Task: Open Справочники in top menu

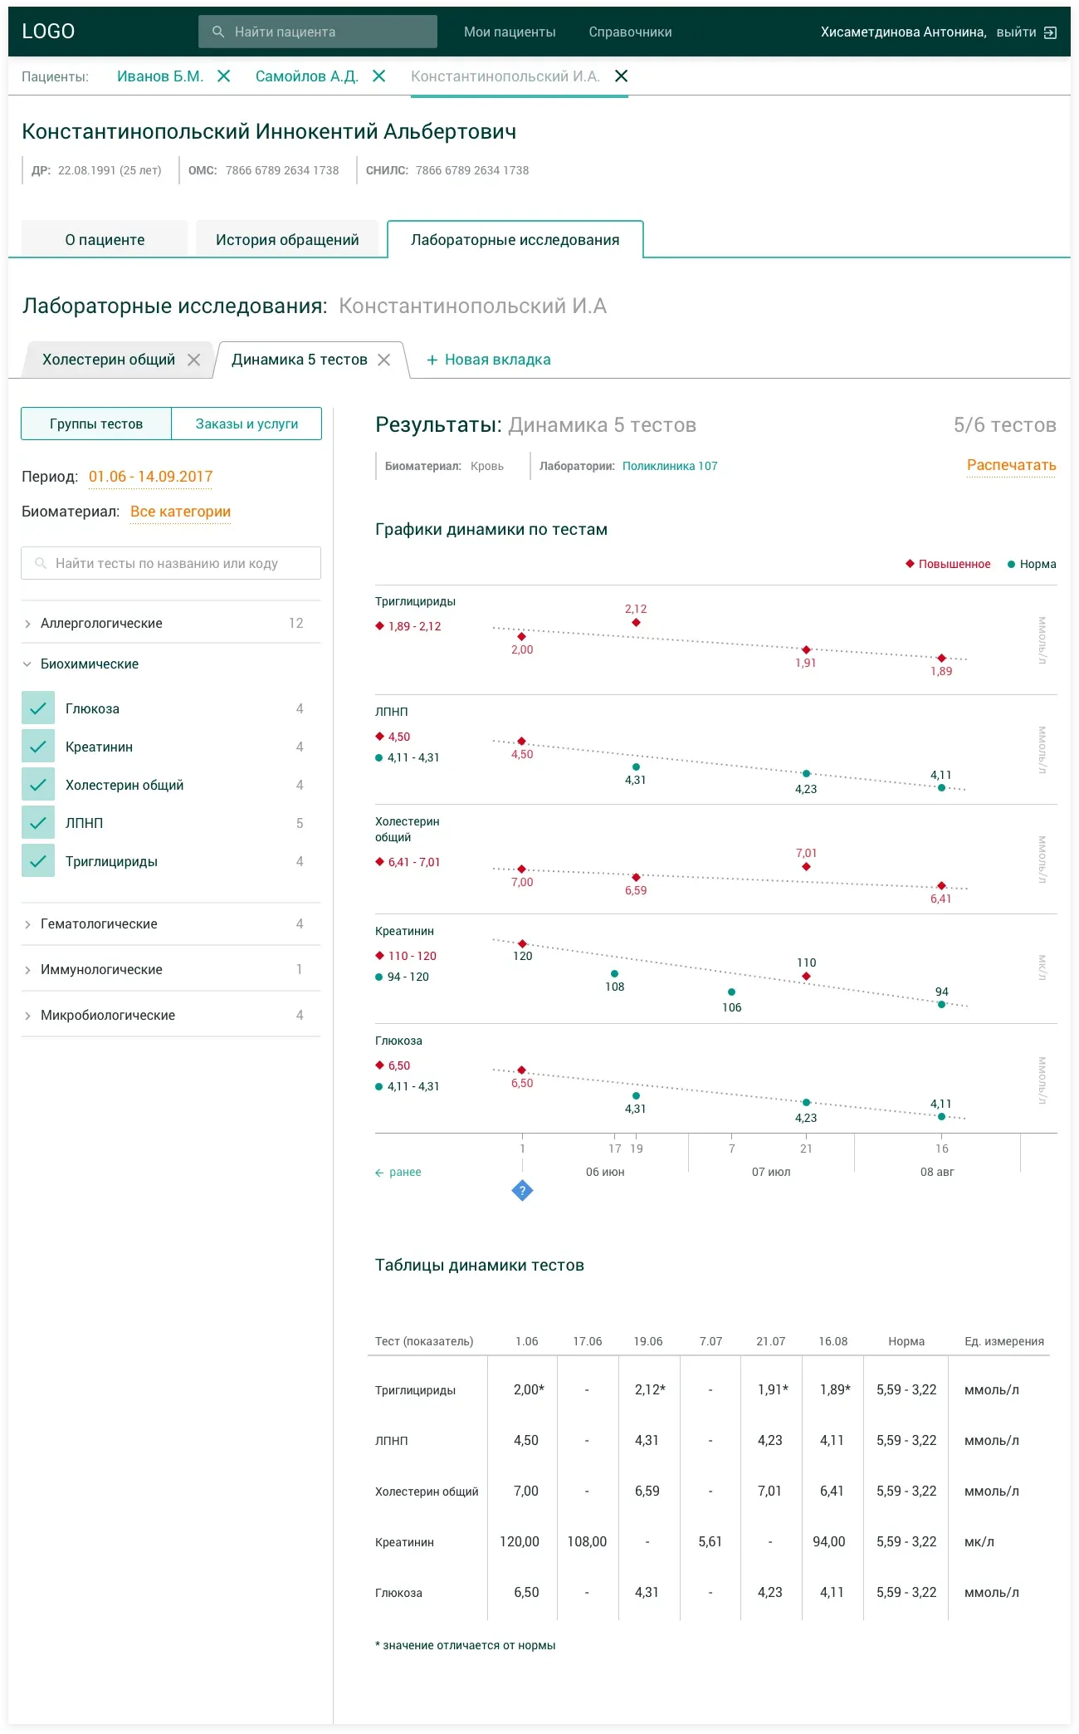Action: point(630,32)
